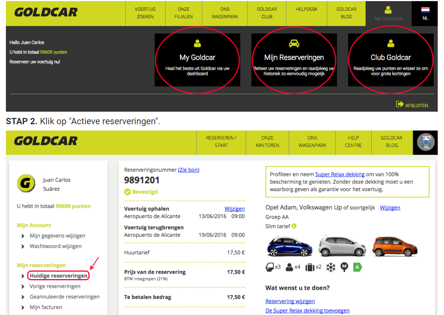Click the Te betalen bedrag row label
This screenshot has height=315, width=444.
point(148,297)
